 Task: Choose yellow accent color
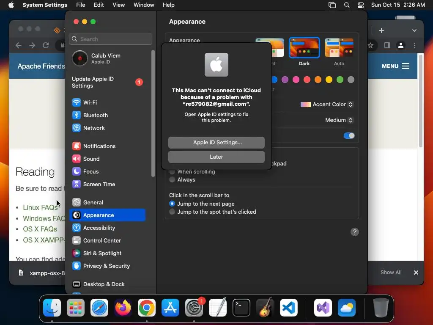[329, 80]
